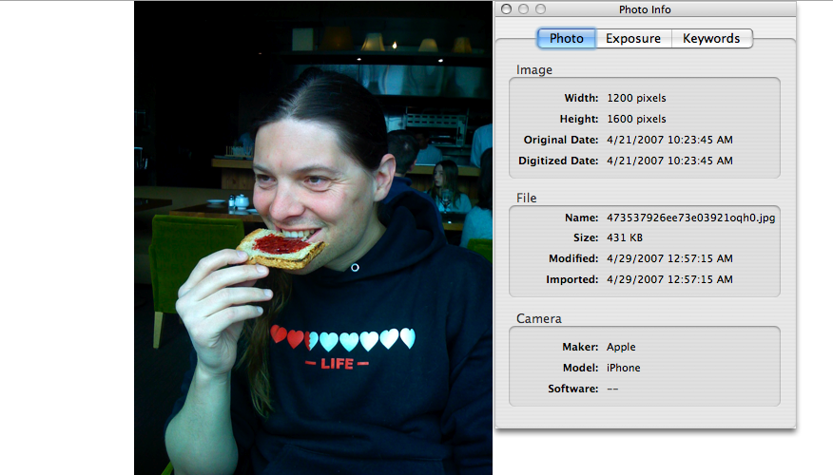This screenshot has height=475, width=833.
Task: Click the Width label
Action: 581,98
